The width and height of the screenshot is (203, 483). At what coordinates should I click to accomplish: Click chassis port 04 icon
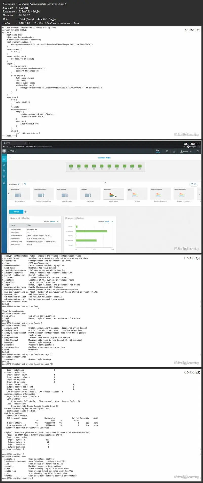[x=102, y=166]
